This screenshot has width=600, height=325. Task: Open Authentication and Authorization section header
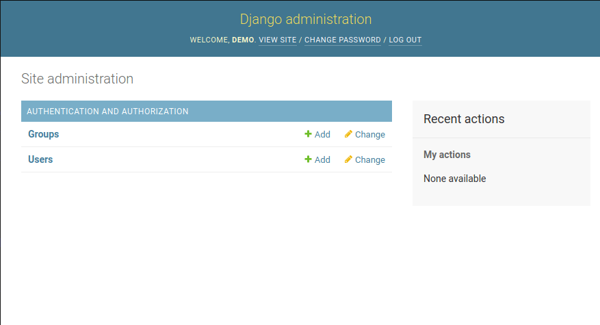point(107,112)
